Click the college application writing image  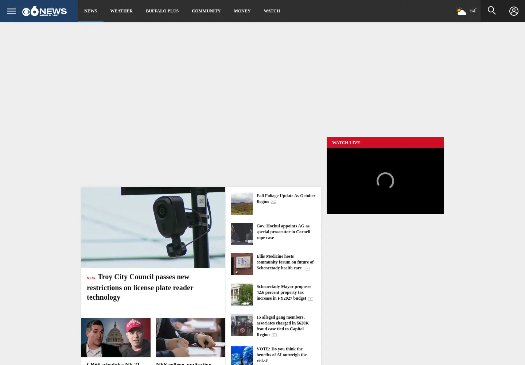[191, 338]
